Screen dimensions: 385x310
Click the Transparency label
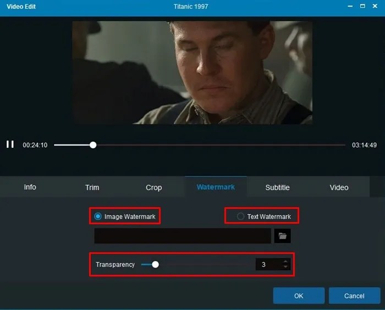(x=115, y=264)
